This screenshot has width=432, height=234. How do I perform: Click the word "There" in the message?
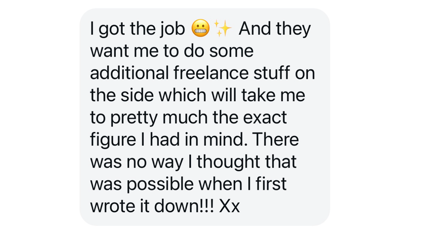coord(276,139)
